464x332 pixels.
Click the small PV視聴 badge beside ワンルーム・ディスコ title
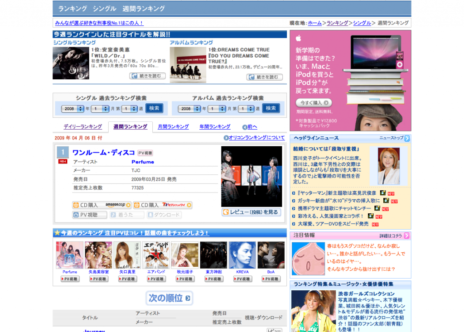pos(145,153)
